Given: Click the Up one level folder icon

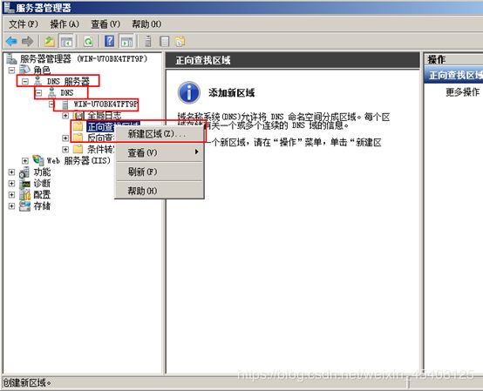Looking at the screenshot, I should point(50,41).
